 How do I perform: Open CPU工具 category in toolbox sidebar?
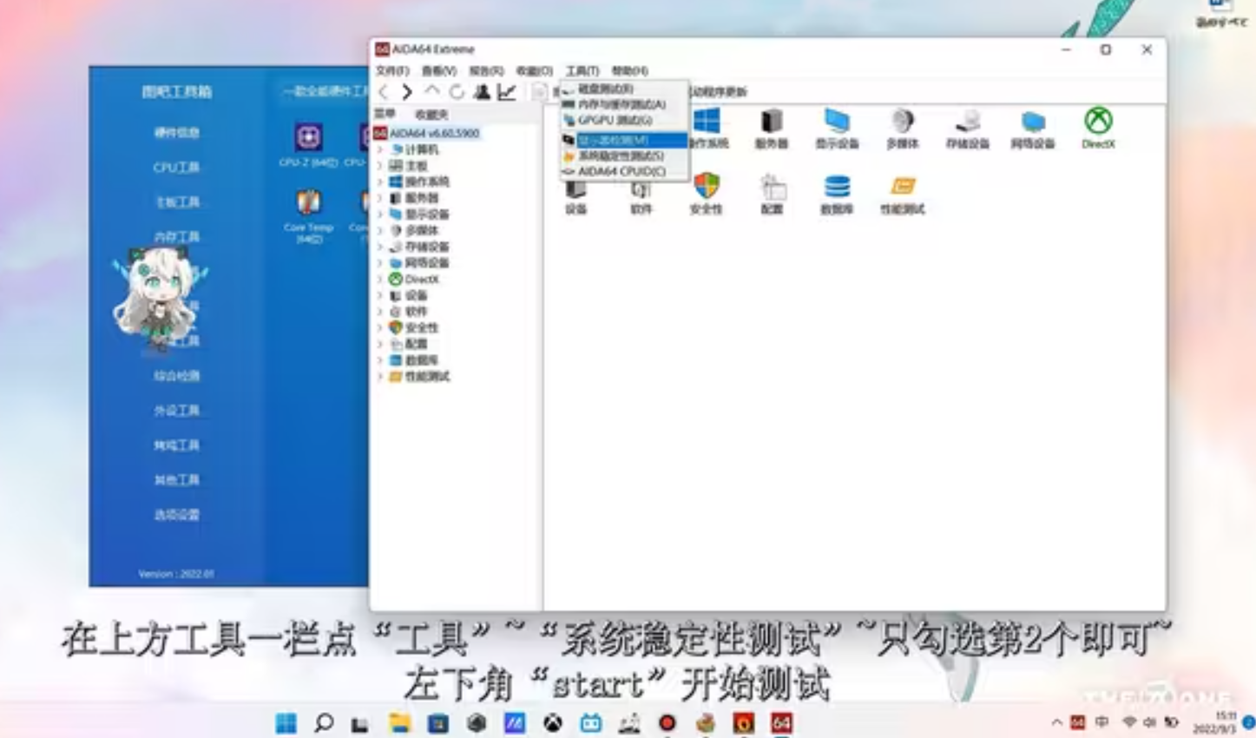coord(176,168)
